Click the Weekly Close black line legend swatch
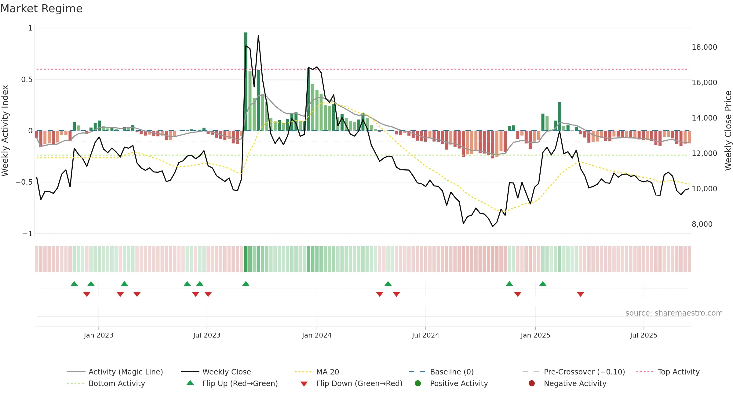Screen dimensions: 733x412 [190, 372]
